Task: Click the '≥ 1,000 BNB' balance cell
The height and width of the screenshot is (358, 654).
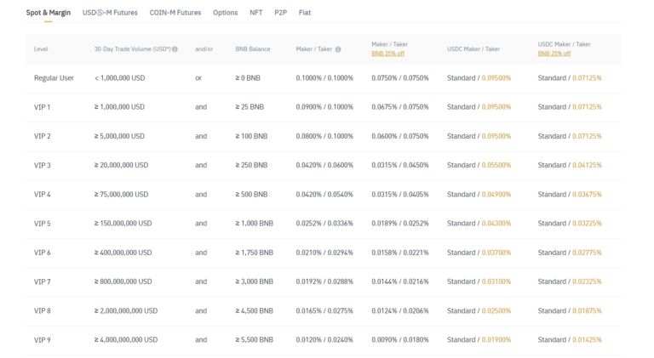Action: (255, 224)
